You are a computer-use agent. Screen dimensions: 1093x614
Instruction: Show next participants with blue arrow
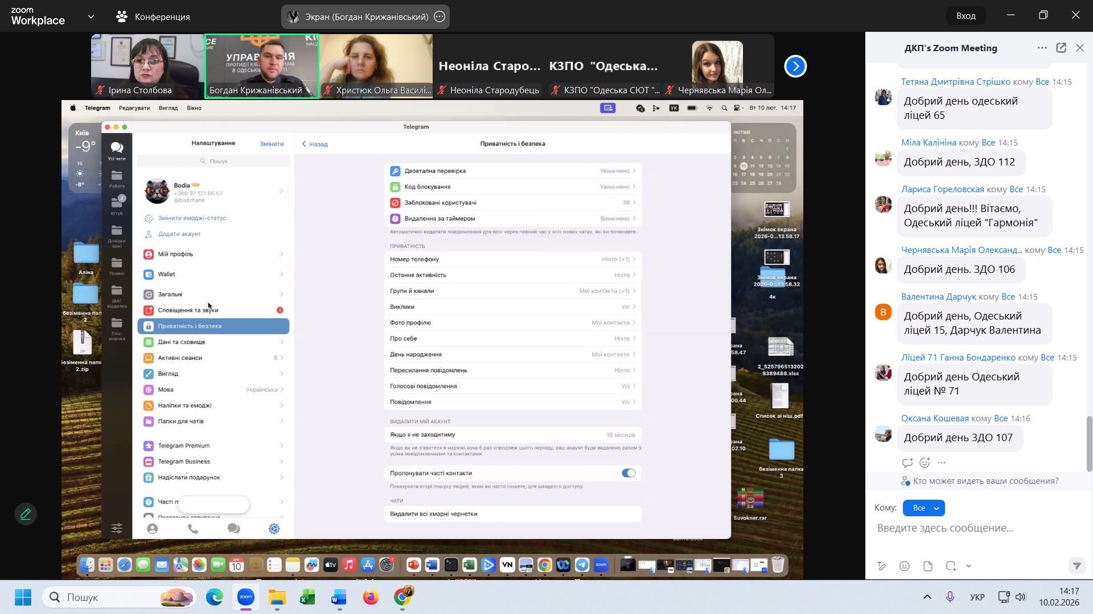(795, 67)
